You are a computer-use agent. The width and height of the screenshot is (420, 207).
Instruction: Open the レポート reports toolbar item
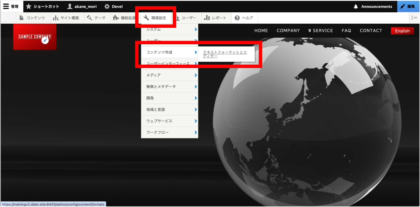[x=215, y=18]
